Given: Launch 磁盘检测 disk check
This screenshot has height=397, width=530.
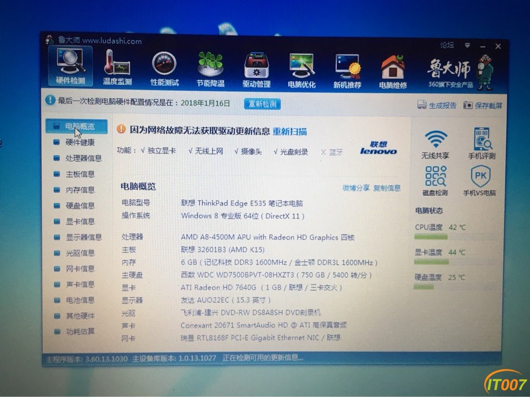Looking at the screenshot, I should click(x=435, y=180).
